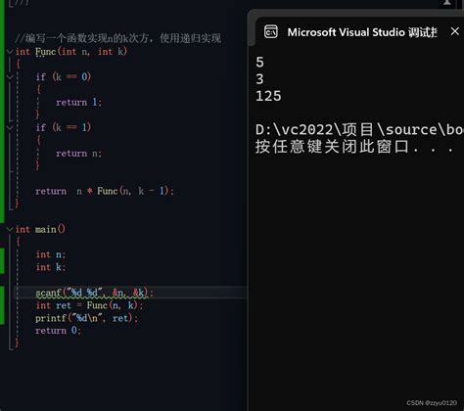Collapse the Func function fold chevron
The height and width of the screenshot is (411, 464).
10,52
